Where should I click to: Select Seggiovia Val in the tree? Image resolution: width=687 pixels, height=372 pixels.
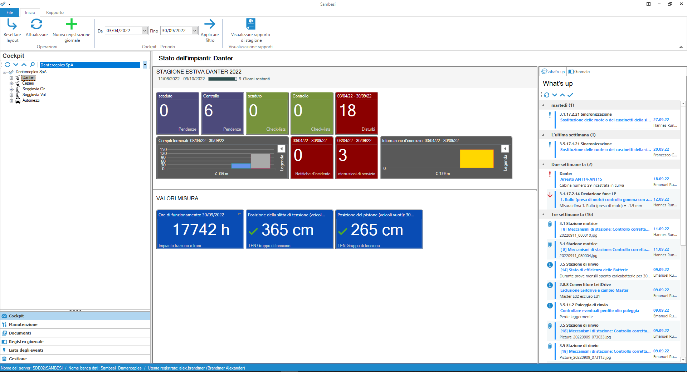34,95
